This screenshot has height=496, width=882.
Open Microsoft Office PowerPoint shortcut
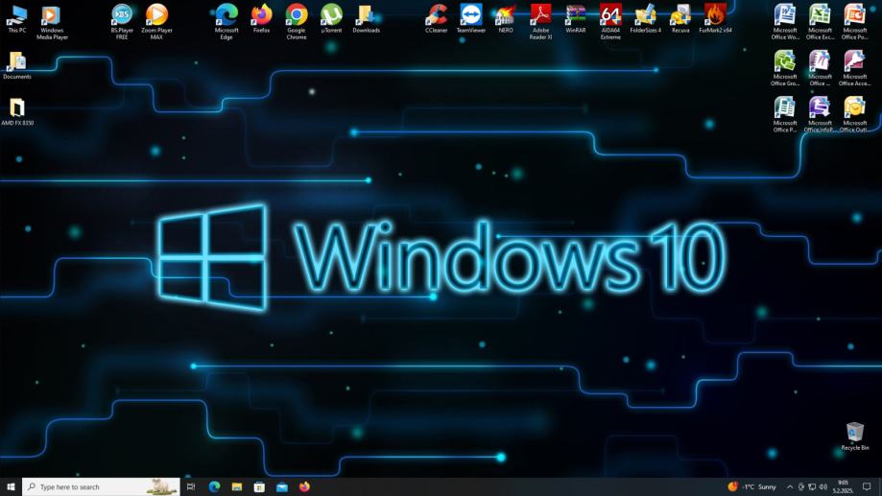854,22
